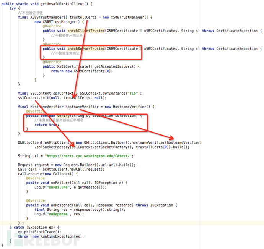This screenshot has height=249, width=264.
Task: Click the okHttpClient.newCall(request) call
Action: click(73, 169)
